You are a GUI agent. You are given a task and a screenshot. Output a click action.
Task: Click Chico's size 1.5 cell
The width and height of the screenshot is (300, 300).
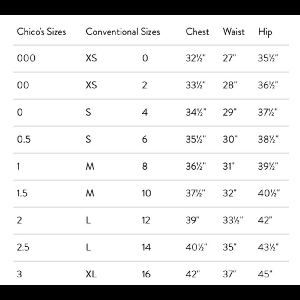[22, 193]
